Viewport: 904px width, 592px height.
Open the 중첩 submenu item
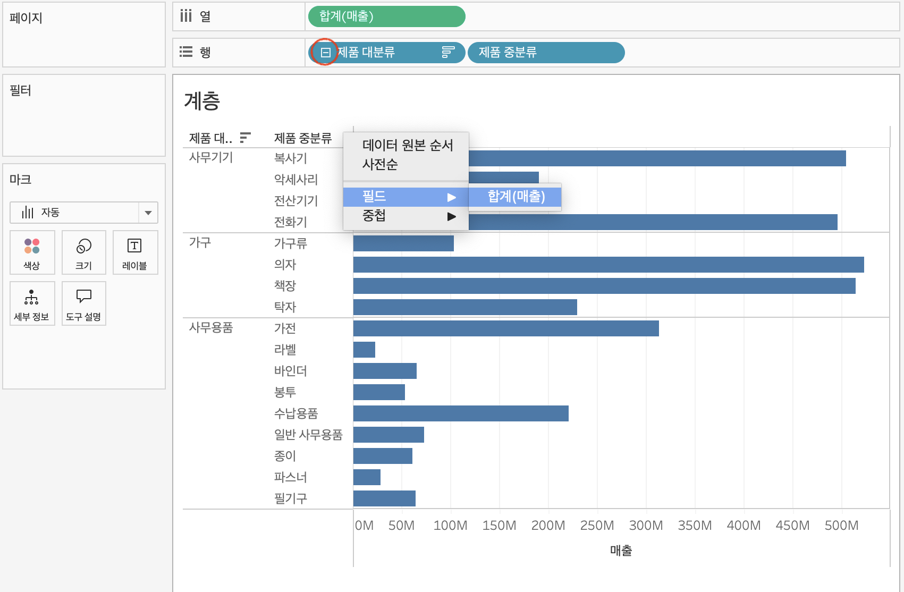pos(405,216)
